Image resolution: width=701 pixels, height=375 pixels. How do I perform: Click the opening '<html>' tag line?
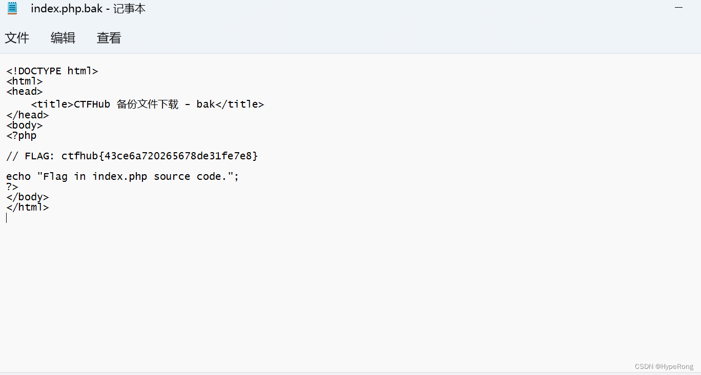click(x=25, y=81)
